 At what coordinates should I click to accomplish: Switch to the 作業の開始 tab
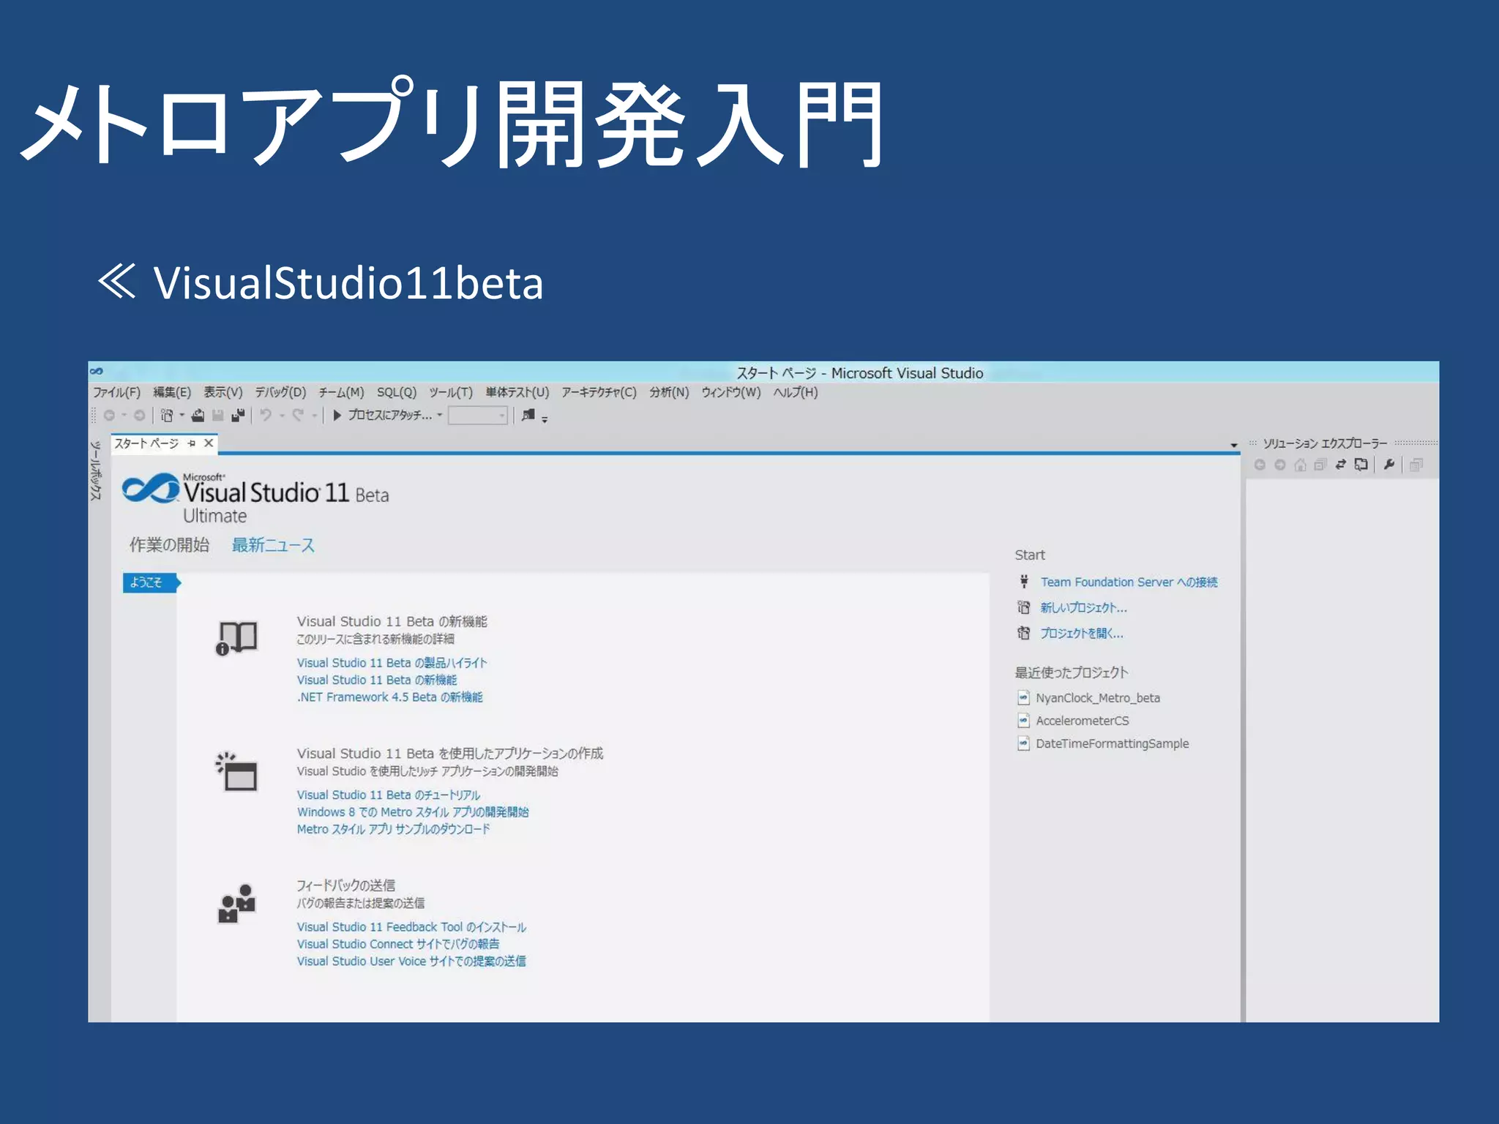coord(170,545)
